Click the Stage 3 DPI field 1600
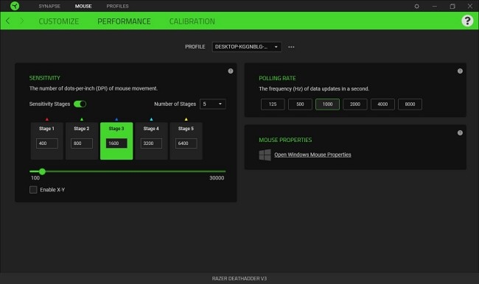The height and width of the screenshot is (284, 479). [x=116, y=143]
